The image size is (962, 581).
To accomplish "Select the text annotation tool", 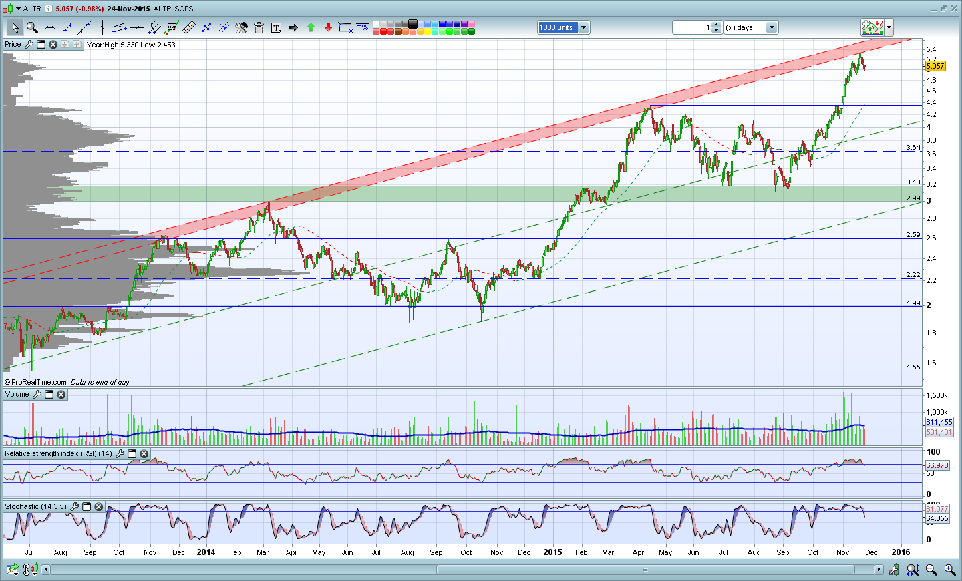I will coord(276,27).
